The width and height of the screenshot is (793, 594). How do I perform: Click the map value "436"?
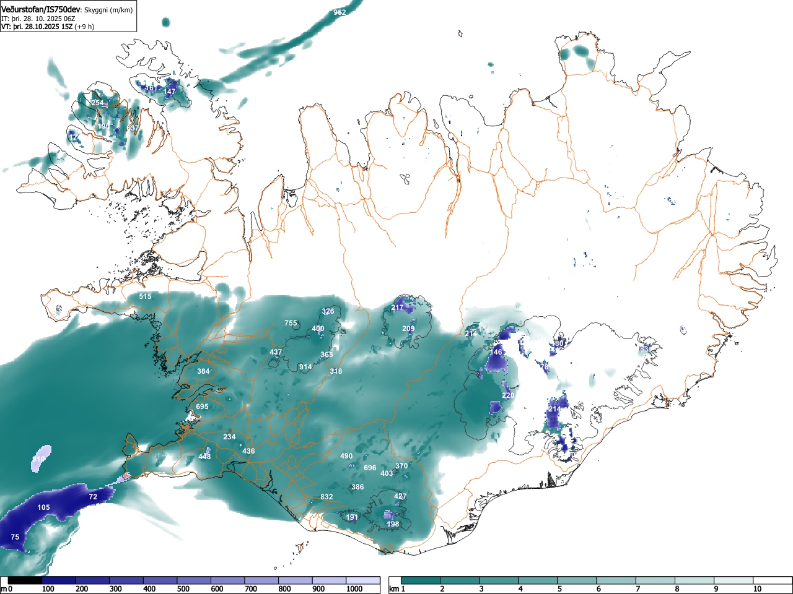(x=248, y=451)
